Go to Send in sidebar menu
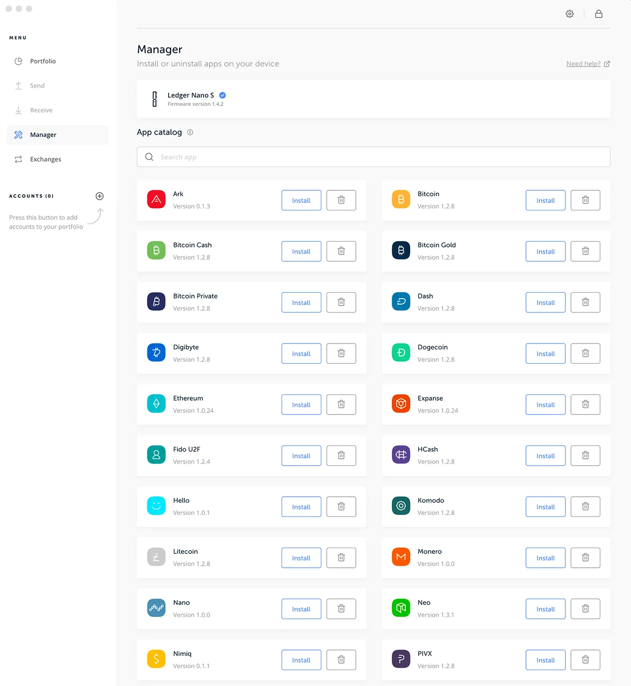Screen dimensions: 631x686 point(58,86)
